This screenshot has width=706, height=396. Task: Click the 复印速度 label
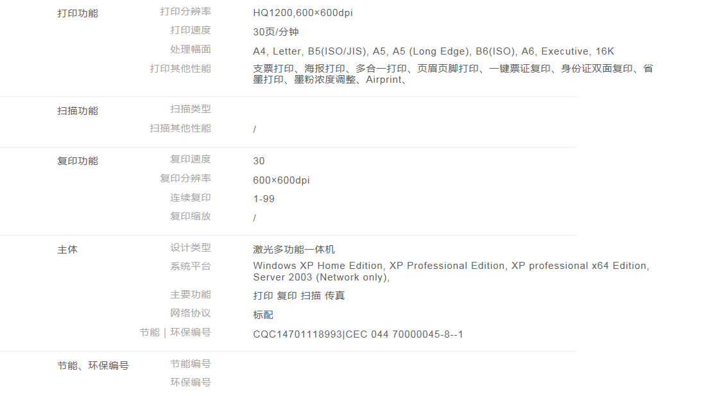(190, 159)
